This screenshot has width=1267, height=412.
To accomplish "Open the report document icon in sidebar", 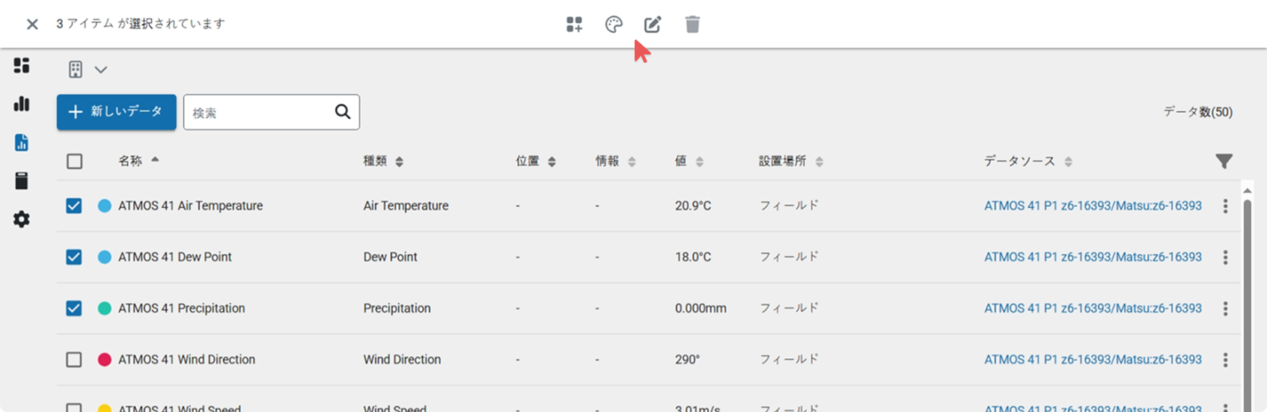I will [x=22, y=142].
